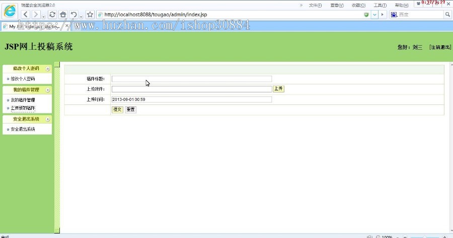Click the status bar speaker icon

(370, 236)
